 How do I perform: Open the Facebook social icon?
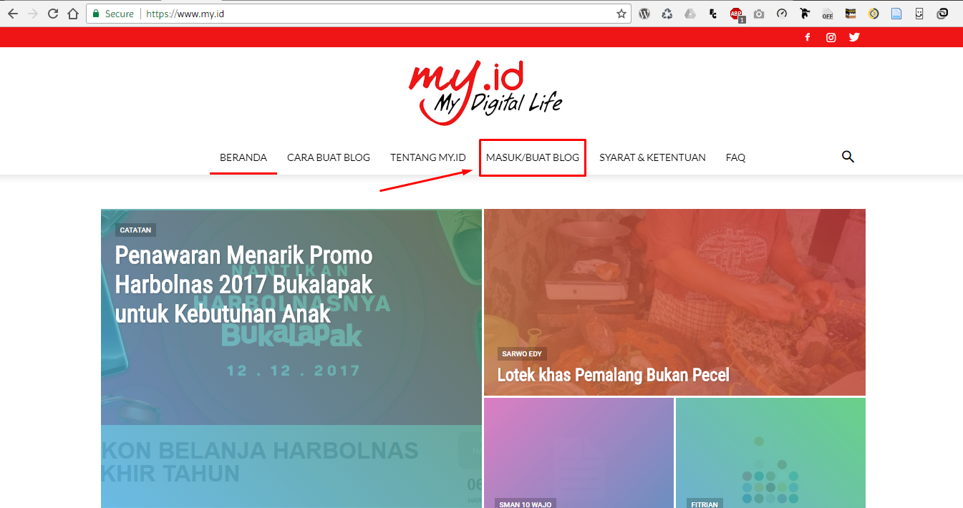(808, 37)
